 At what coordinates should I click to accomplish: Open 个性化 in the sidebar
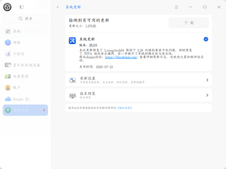[25, 54]
